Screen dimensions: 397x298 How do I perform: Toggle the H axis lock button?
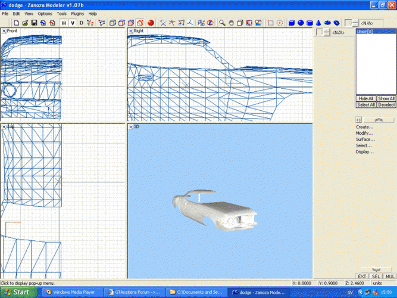pos(64,23)
